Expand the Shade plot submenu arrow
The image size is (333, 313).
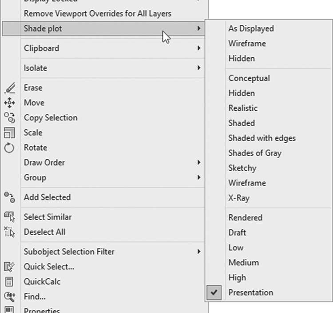coord(199,28)
